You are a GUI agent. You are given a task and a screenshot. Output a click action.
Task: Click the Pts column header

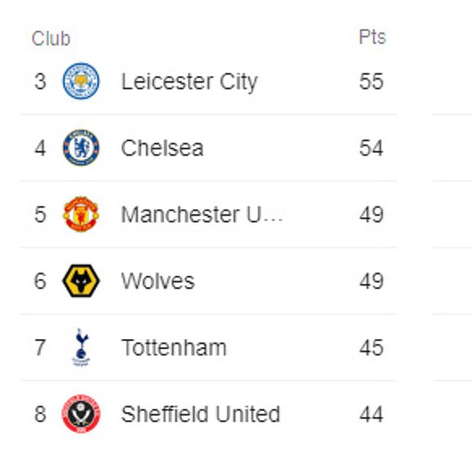pos(372,37)
